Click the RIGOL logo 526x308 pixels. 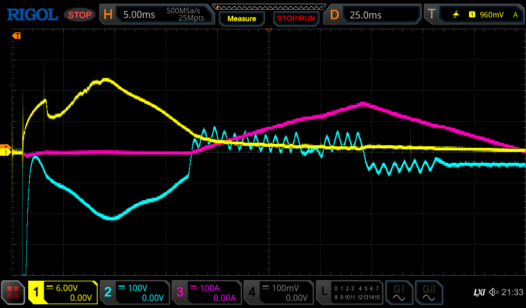(x=32, y=15)
